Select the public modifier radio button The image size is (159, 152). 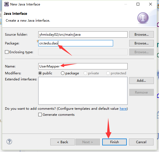point(40,73)
